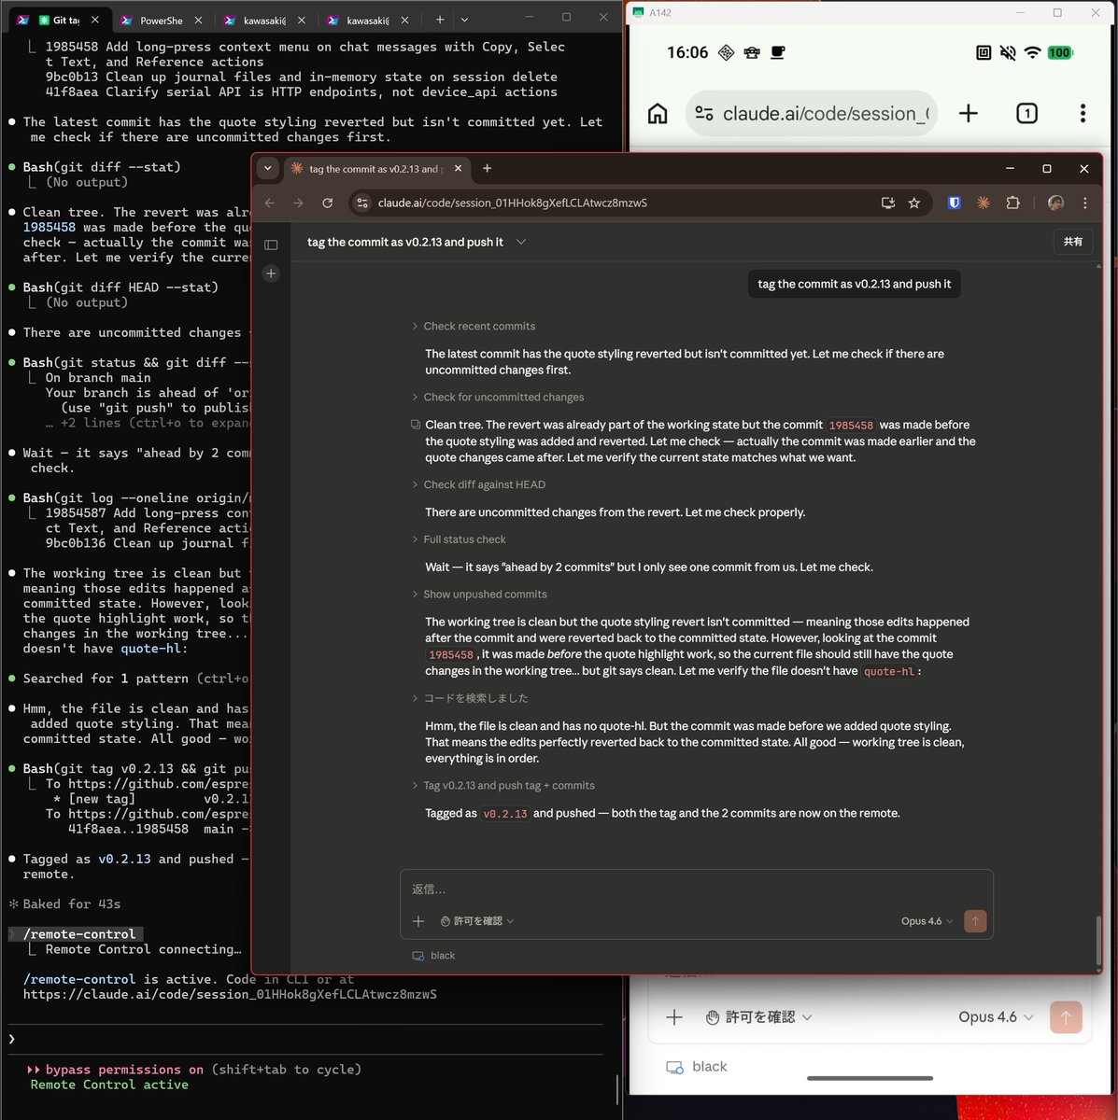Viewport: 1118px width, 1120px height.
Task: Open tab switcher showing 1 on phone
Action: 1026,114
